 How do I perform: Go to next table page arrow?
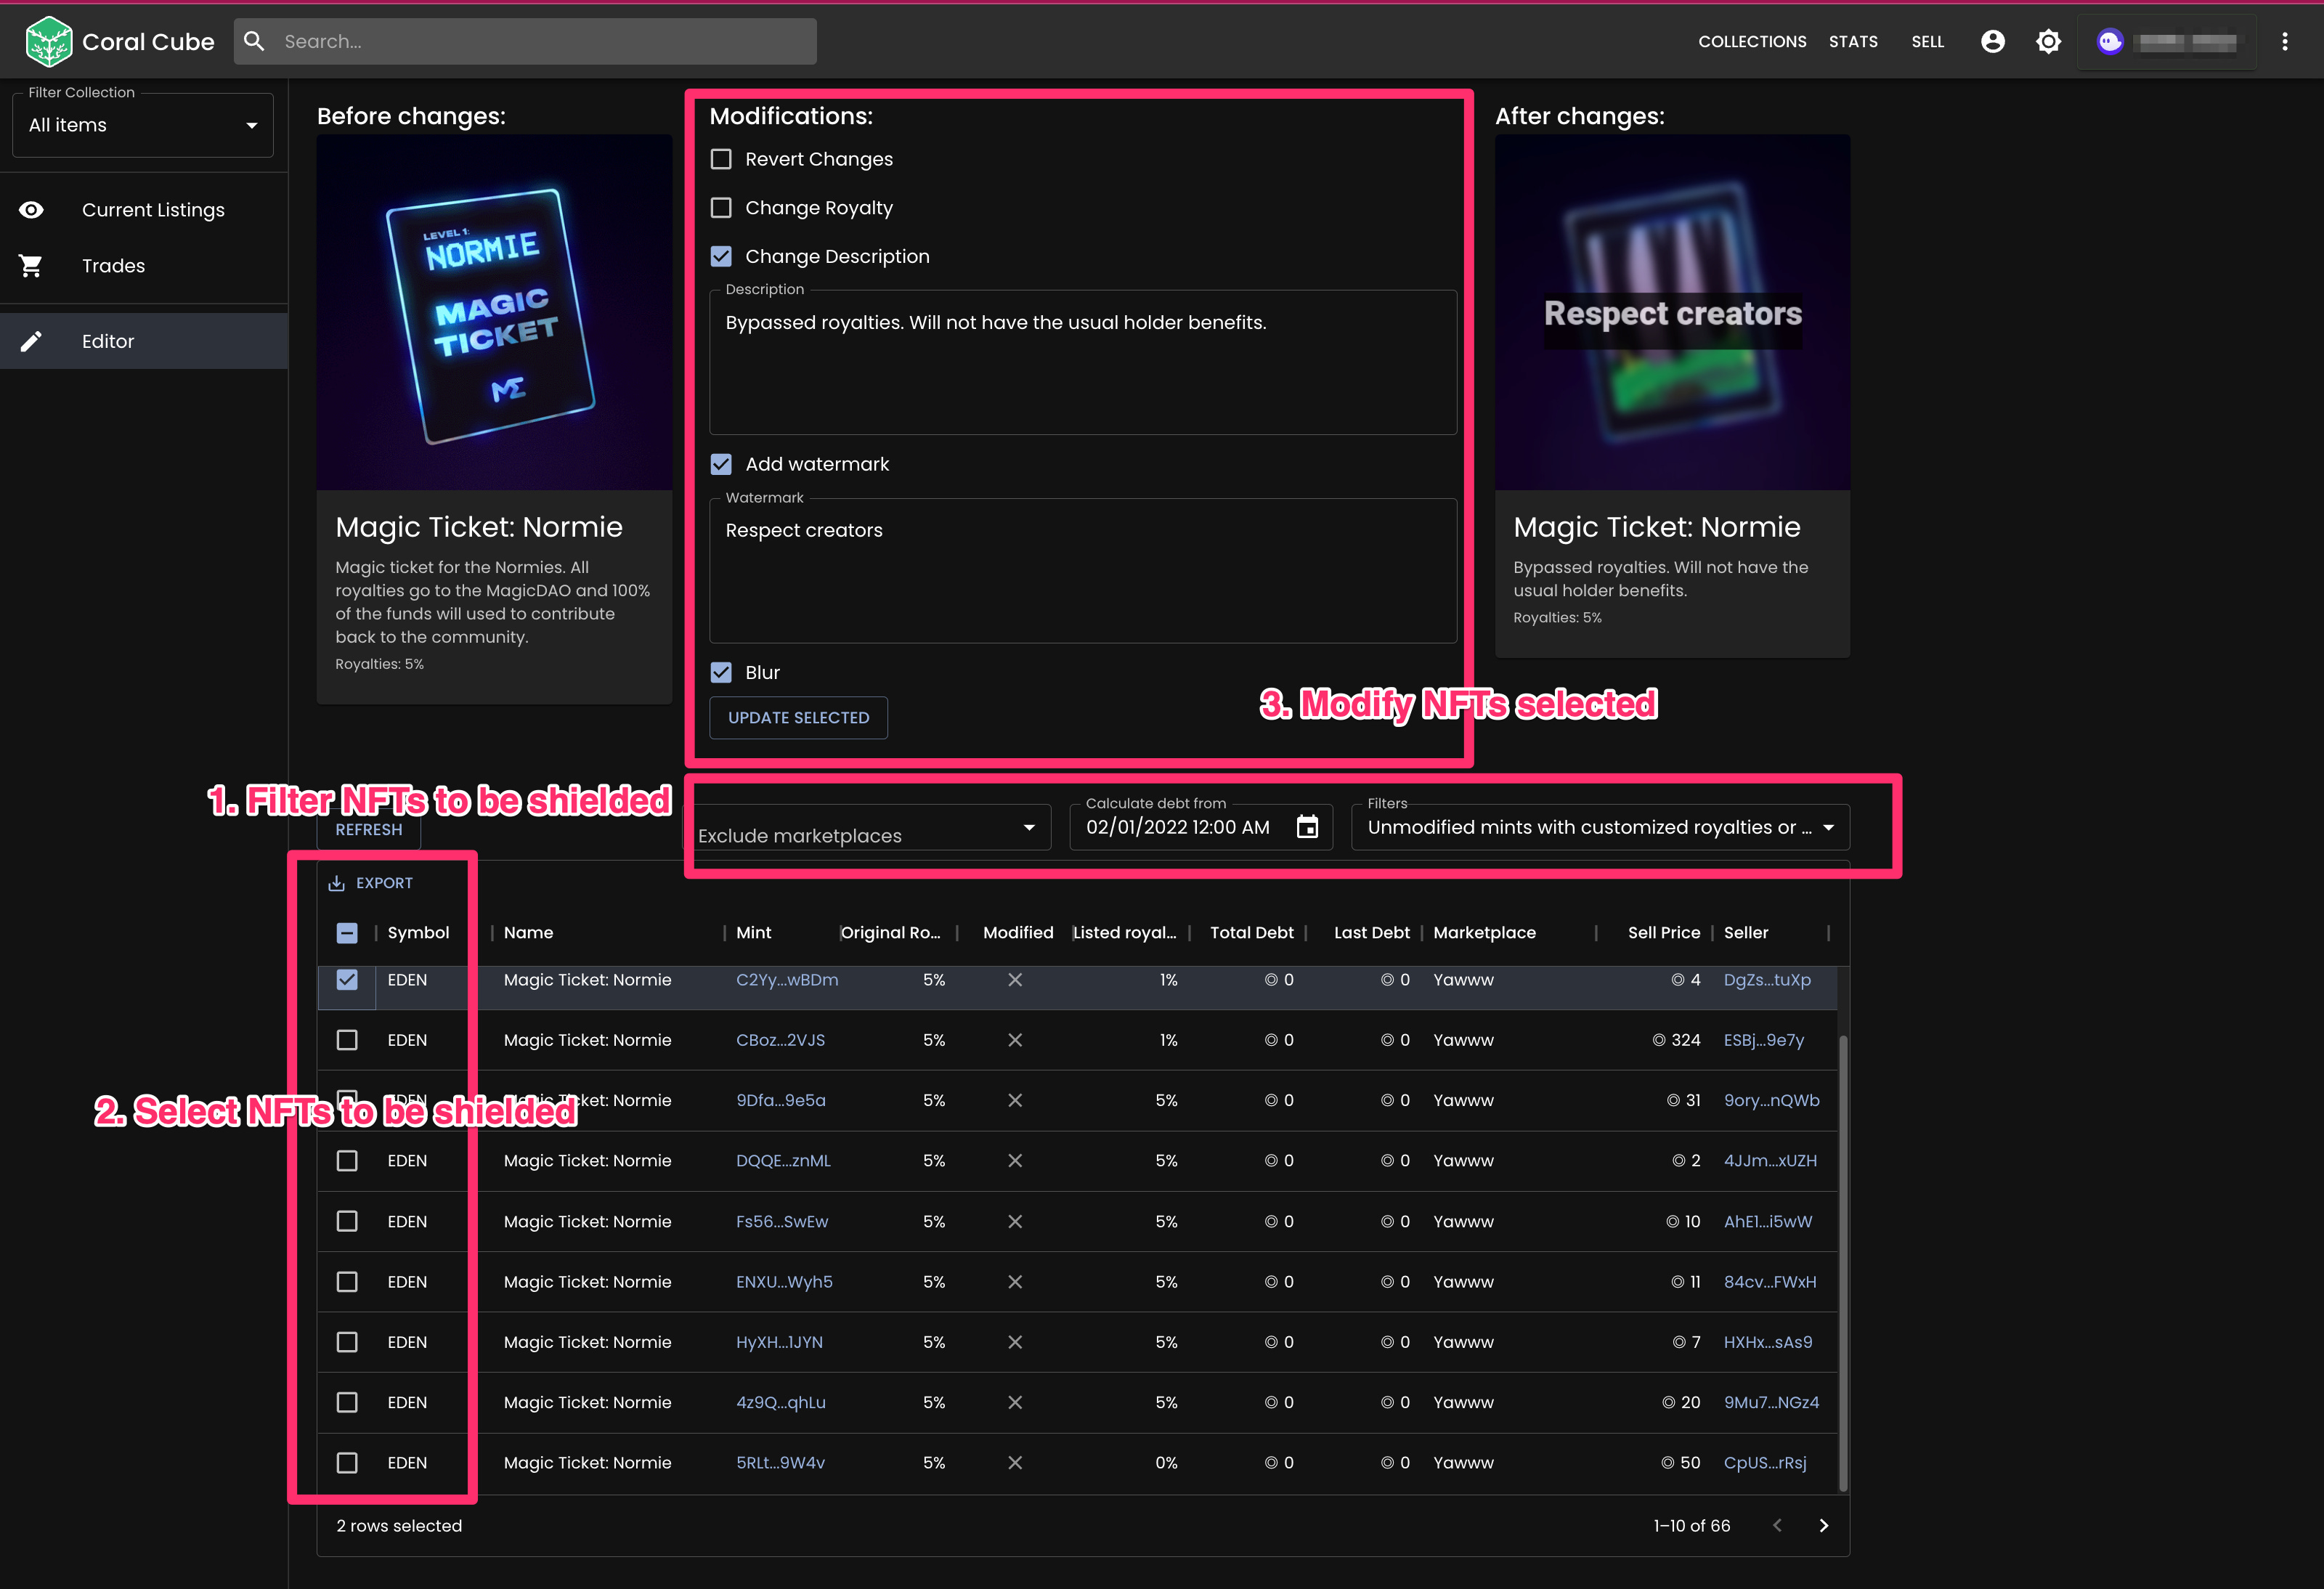tap(1823, 1525)
